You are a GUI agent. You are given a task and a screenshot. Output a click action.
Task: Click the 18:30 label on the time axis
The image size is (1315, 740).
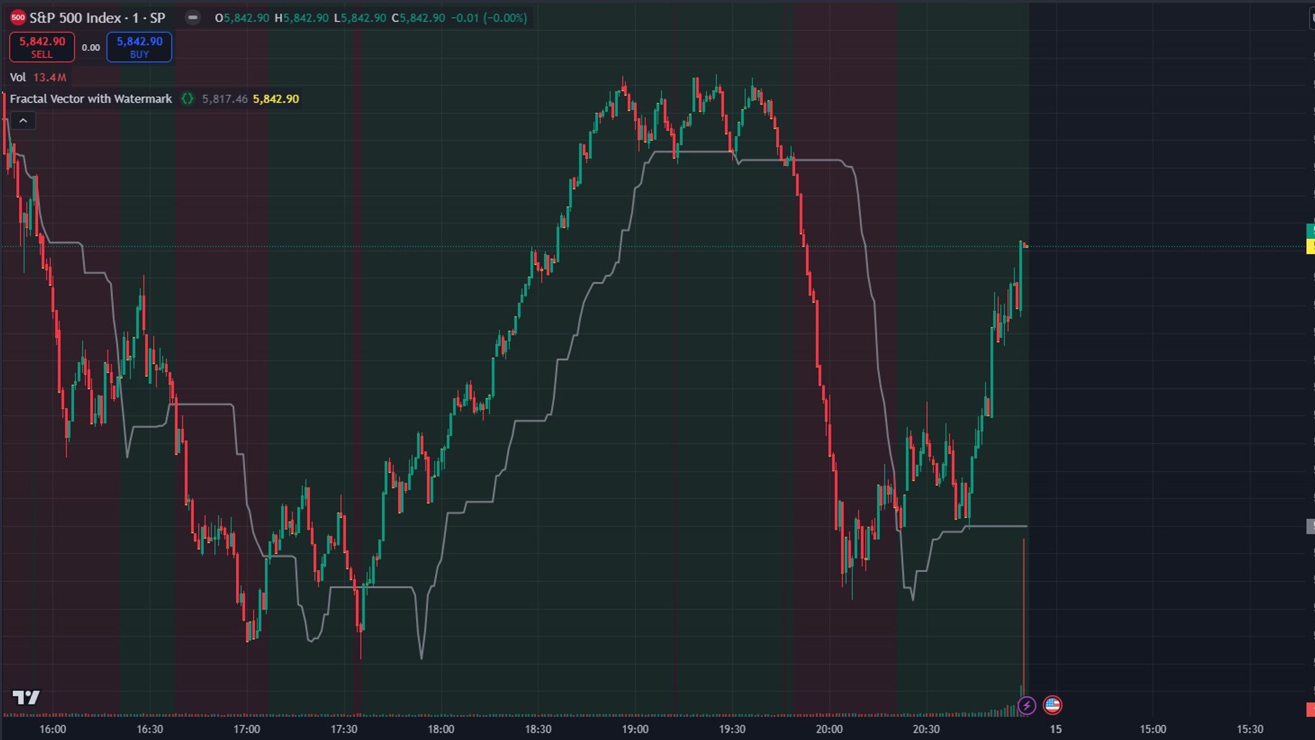[x=538, y=729]
